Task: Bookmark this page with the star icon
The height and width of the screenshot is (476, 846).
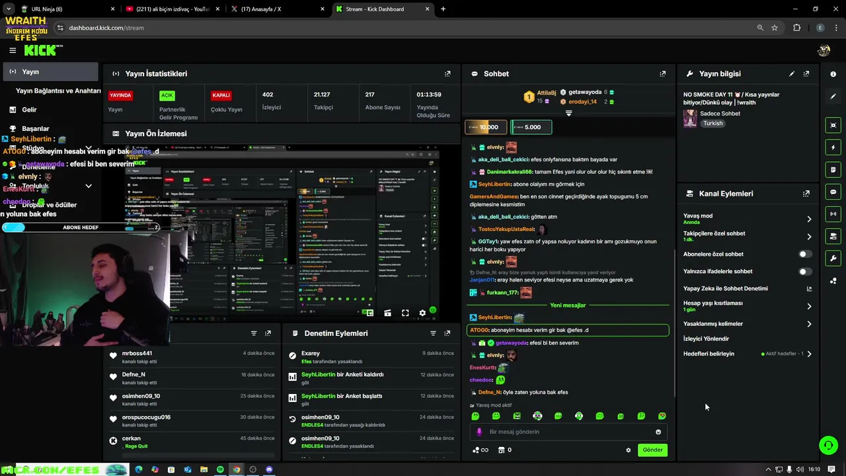Action: (775, 28)
